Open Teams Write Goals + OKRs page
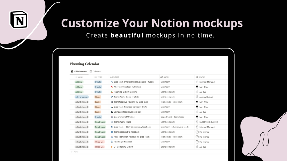The image size is (287, 161). pos(126,97)
